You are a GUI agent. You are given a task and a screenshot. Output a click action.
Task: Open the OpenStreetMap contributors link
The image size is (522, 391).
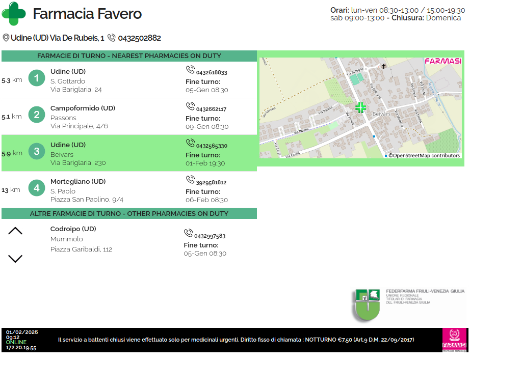tap(424, 156)
